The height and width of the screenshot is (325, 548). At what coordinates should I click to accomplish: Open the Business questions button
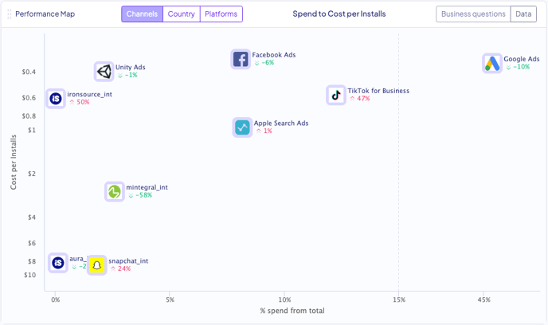coord(473,14)
